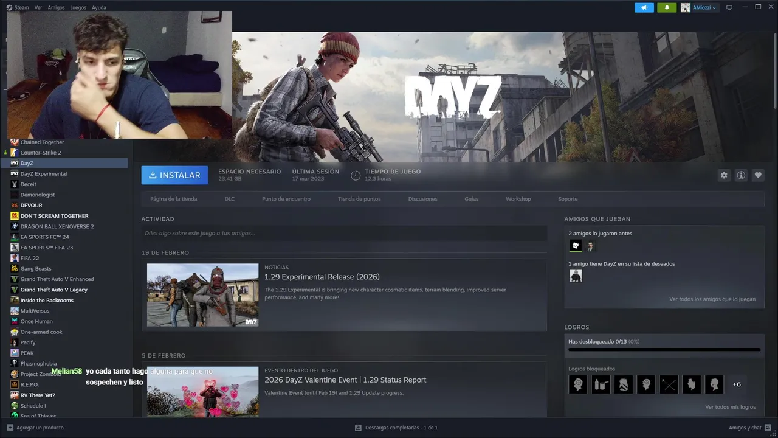Click the Phasmophobia game icon
The width and height of the screenshot is (778, 438).
click(x=15, y=364)
